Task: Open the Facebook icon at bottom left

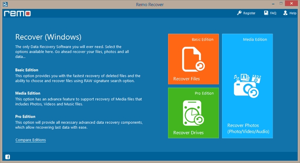Action: tap(7, 157)
